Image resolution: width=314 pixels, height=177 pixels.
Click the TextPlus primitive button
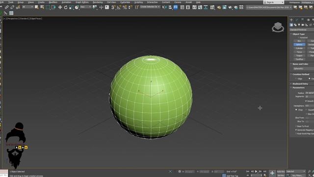pos(299,59)
